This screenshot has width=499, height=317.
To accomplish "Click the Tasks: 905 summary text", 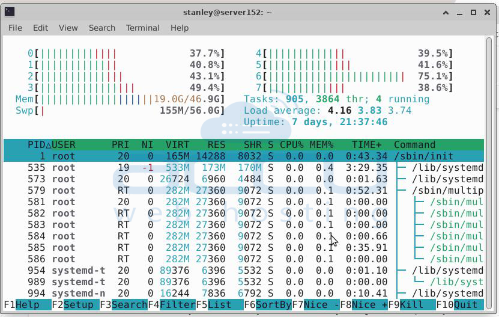I will point(336,99).
